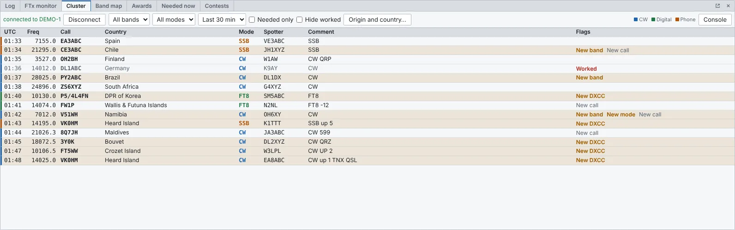Image resolution: width=735 pixels, height=230 pixels.
Task: Select callsign FT5WW from Crozet Island
Action: tap(69, 151)
